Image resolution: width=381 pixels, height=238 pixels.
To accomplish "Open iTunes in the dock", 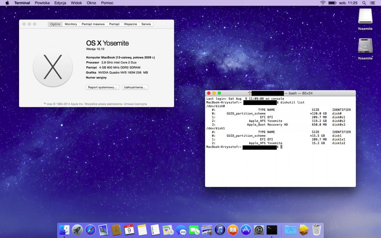I will pyautogui.click(x=220, y=229).
